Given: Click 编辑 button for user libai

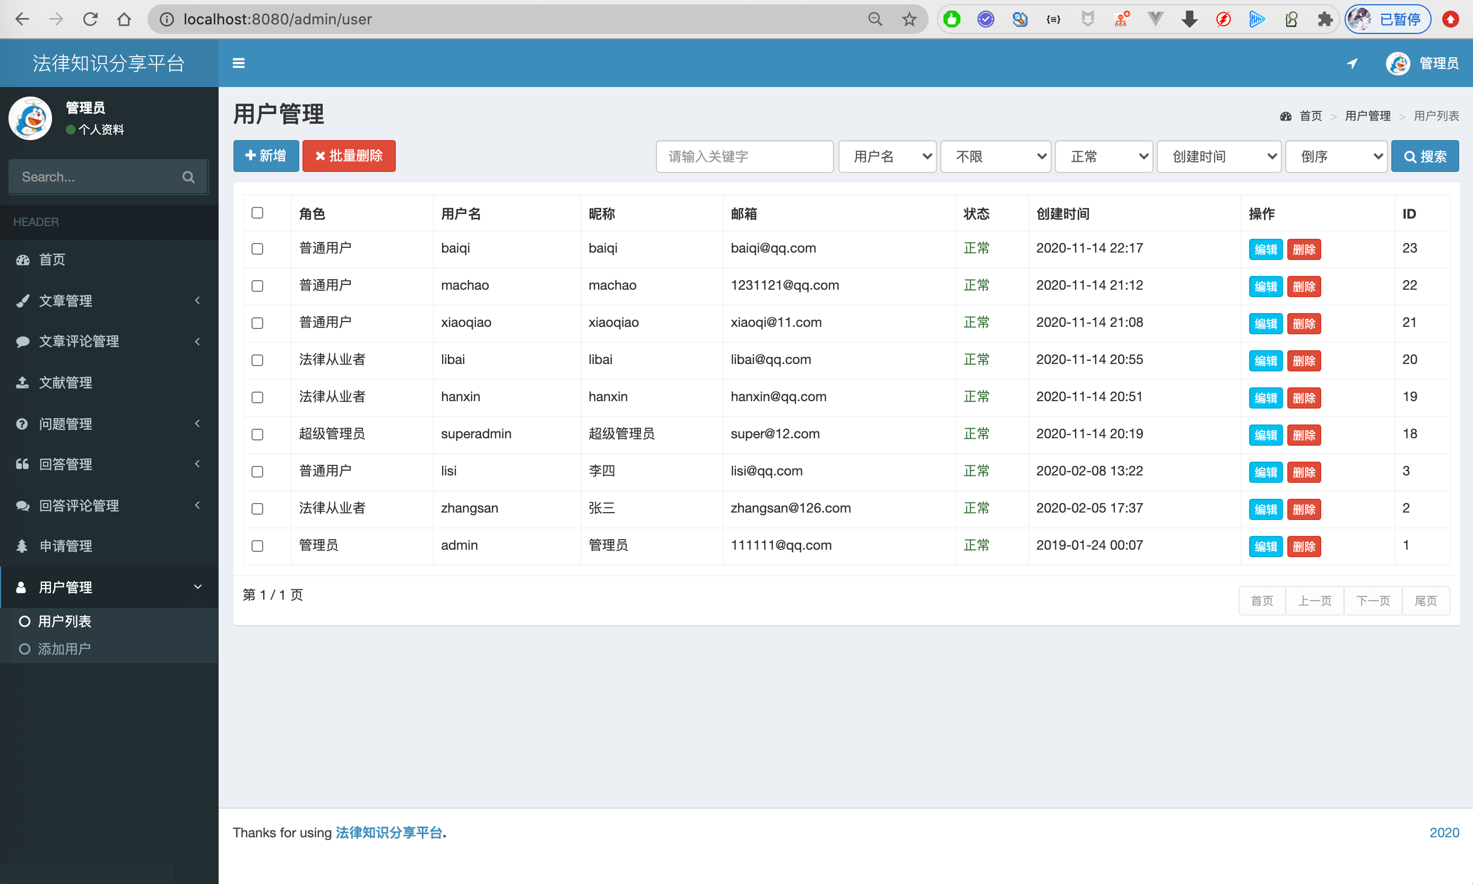Looking at the screenshot, I should coord(1265,361).
